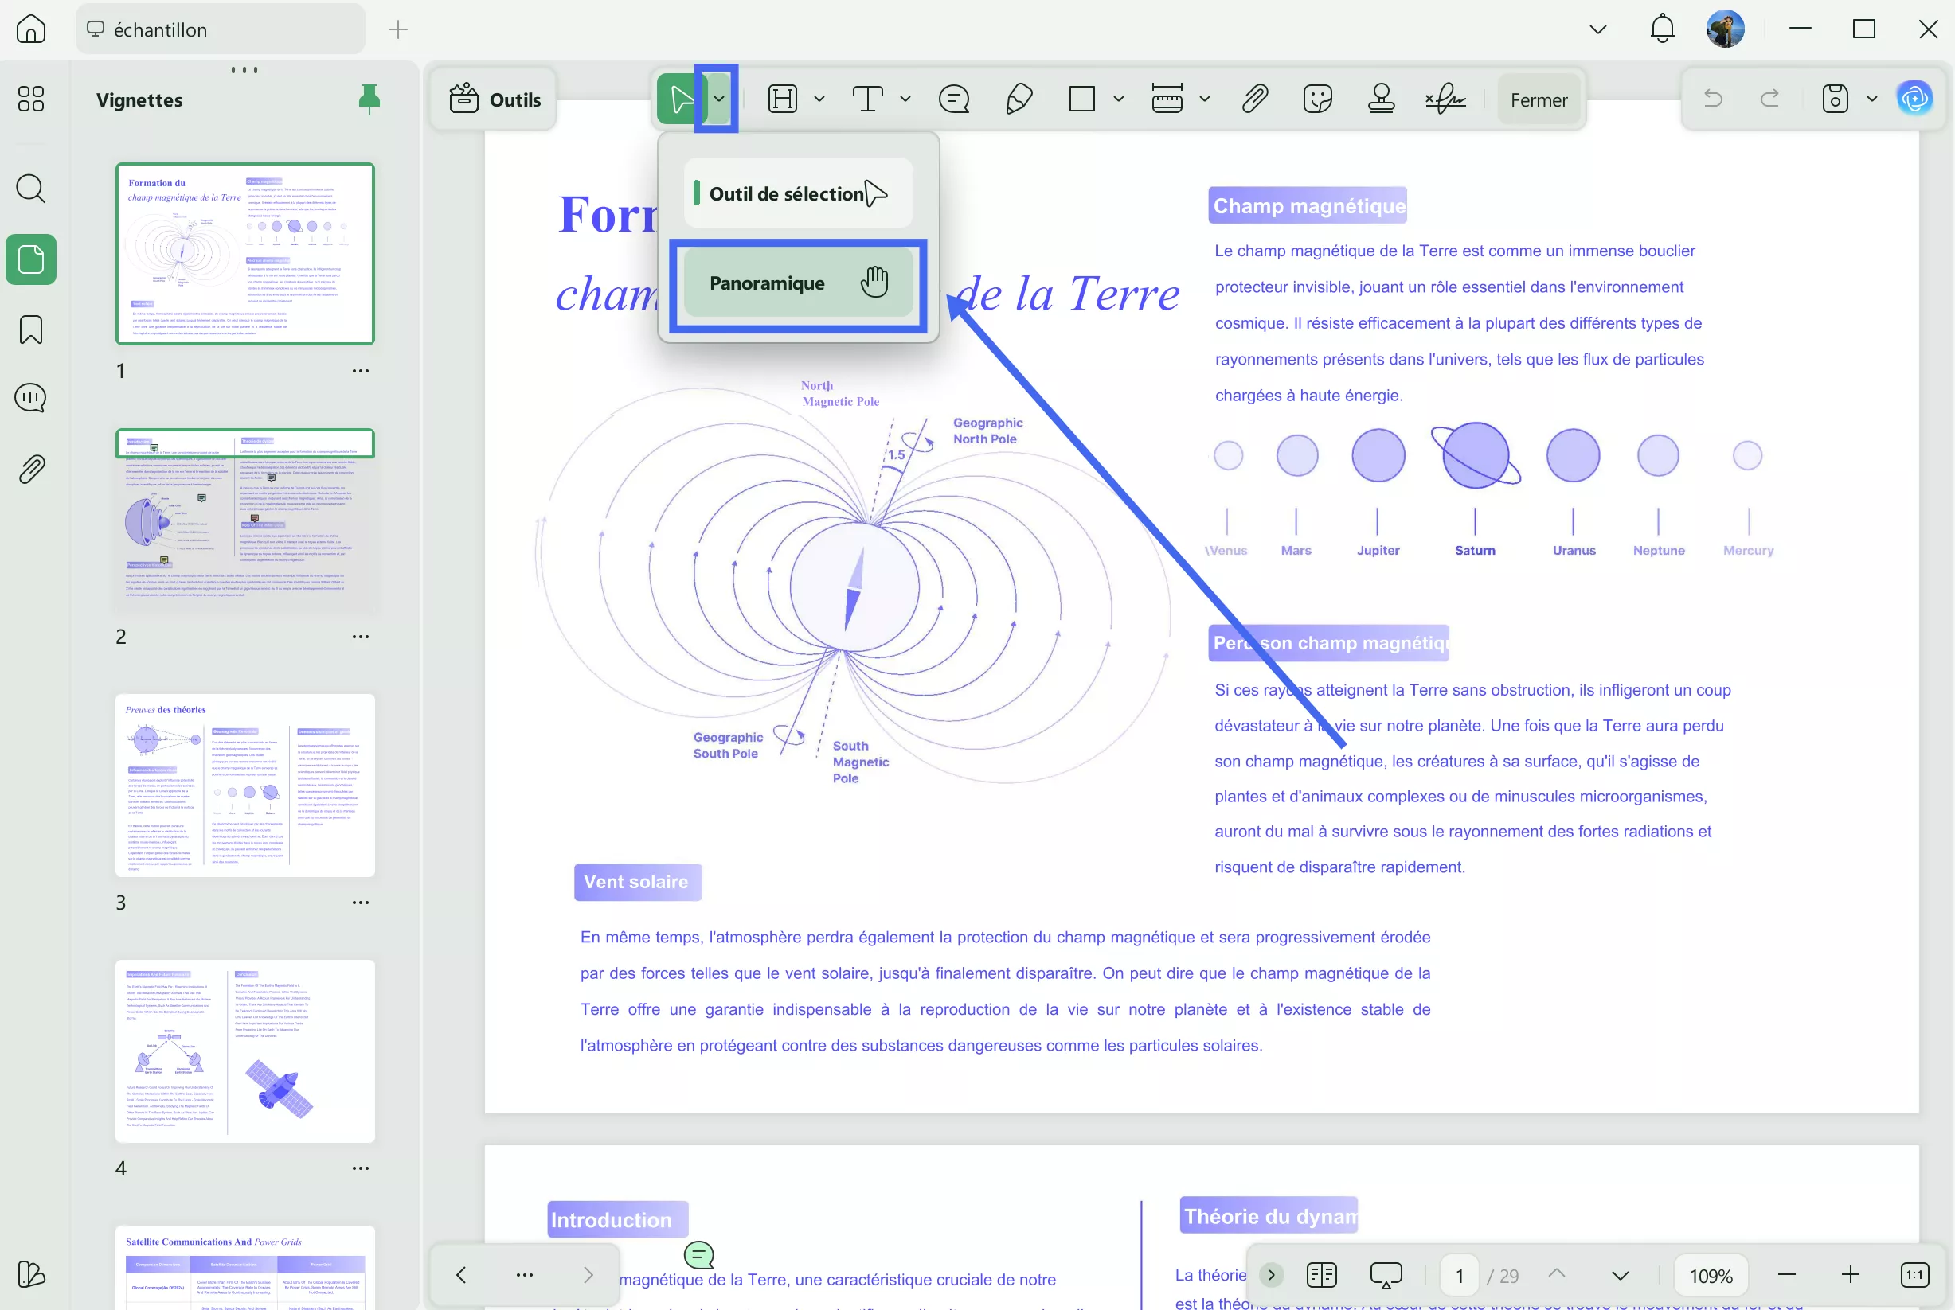Set zoom to actual size 1:1
This screenshot has height=1310, width=1955.
tap(1914, 1275)
